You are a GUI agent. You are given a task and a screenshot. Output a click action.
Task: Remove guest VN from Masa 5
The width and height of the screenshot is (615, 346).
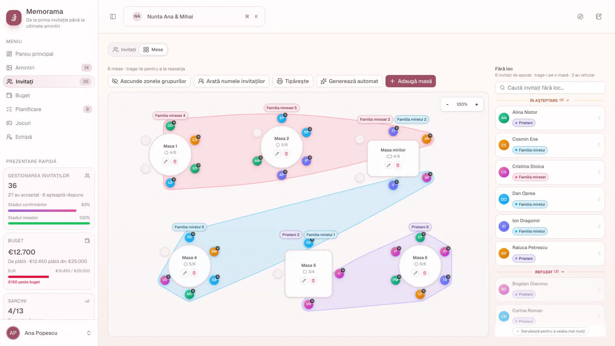tap(312, 301)
